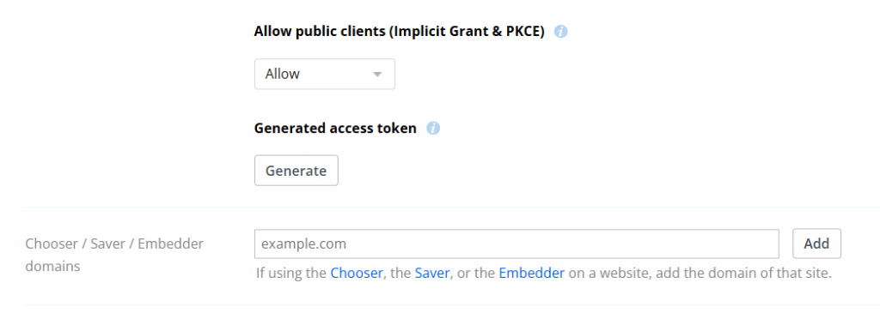Click the Add button for domains
This screenshot has height=313, width=880.
pos(816,244)
